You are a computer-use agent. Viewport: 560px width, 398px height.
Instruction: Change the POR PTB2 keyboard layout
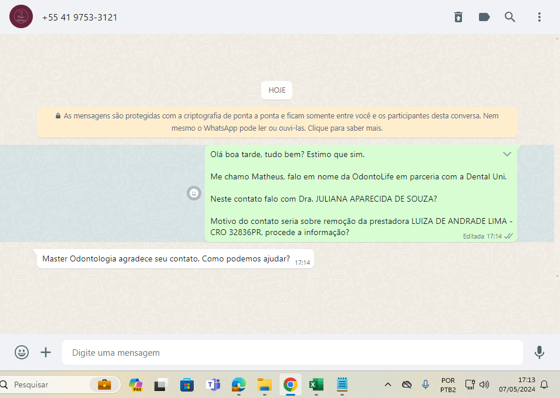point(448,385)
